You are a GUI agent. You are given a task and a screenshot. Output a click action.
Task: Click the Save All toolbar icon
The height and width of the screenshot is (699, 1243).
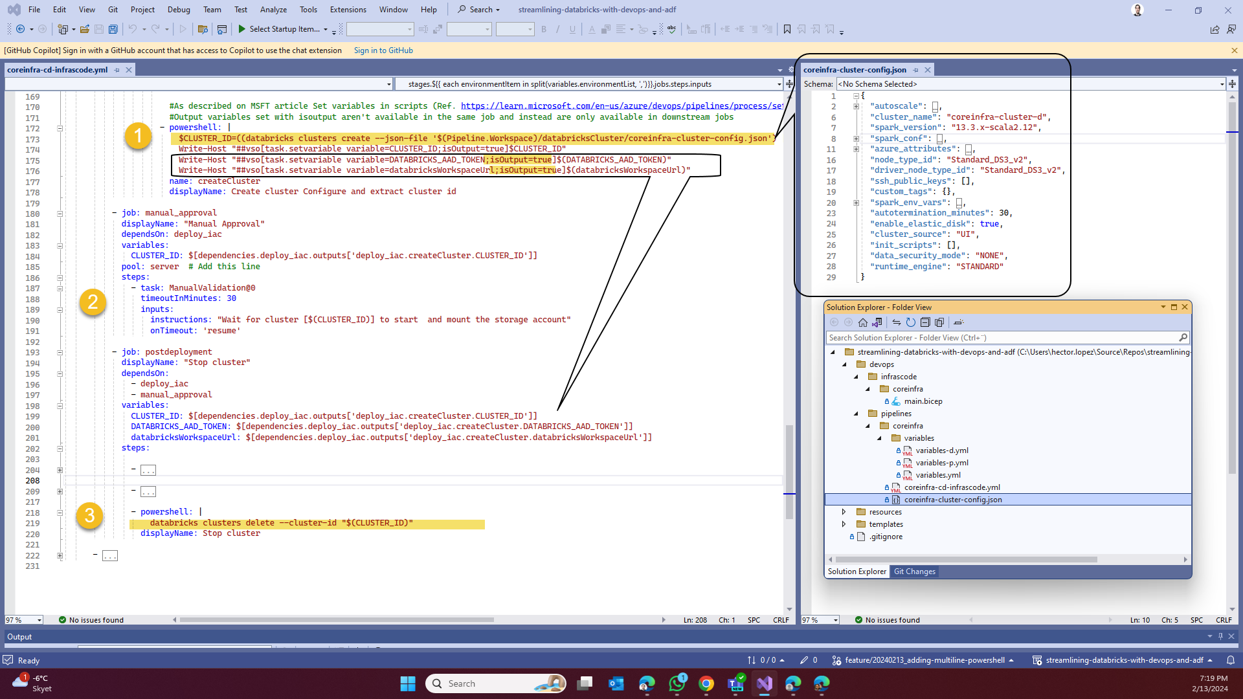coord(113,29)
